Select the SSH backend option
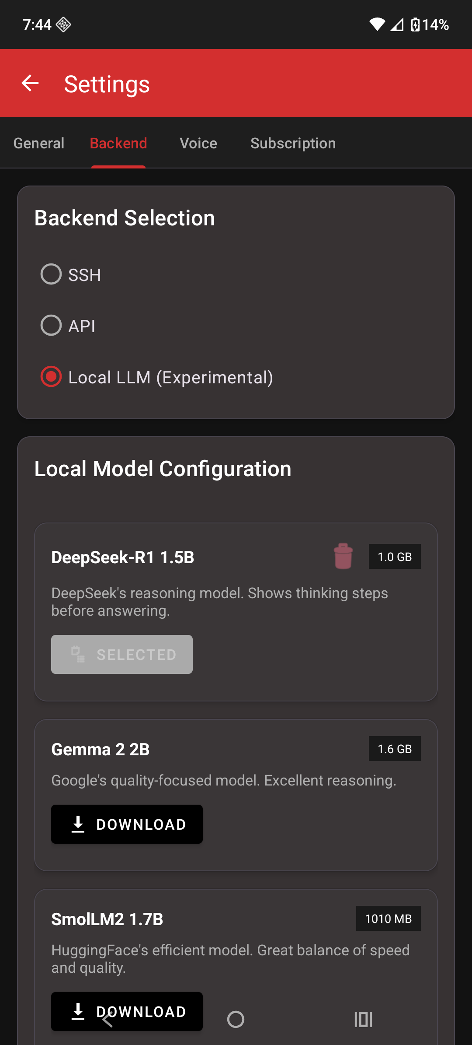This screenshot has height=1045, width=472. point(51,274)
